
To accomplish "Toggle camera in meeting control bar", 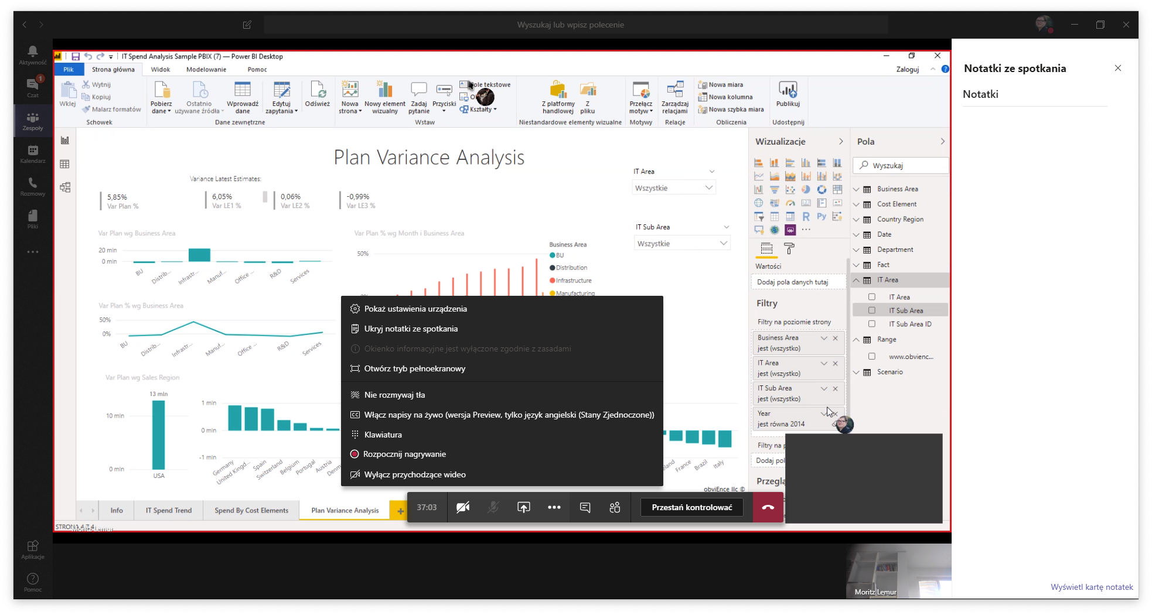I will (x=463, y=507).
